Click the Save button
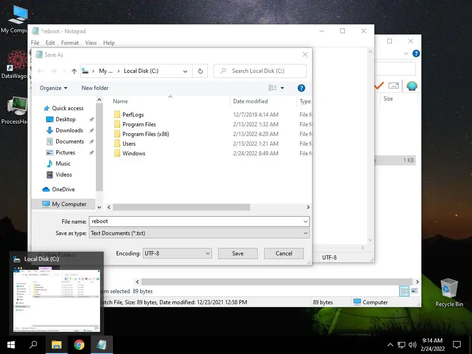Viewport: 472px width, 354px height. [x=238, y=254]
